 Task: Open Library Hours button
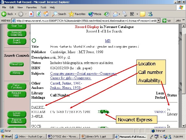click(x=17, y=114)
